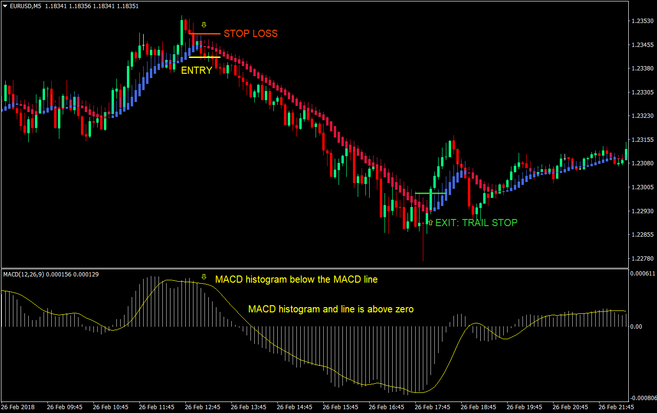Select the yellow entry horizontal line
The width and height of the screenshot is (657, 413).
click(x=205, y=57)
